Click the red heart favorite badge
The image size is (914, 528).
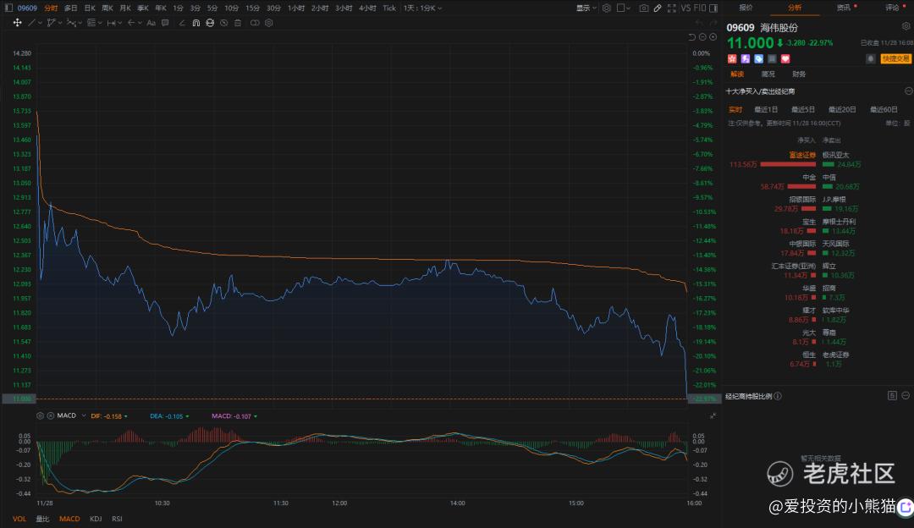point(785,59)
